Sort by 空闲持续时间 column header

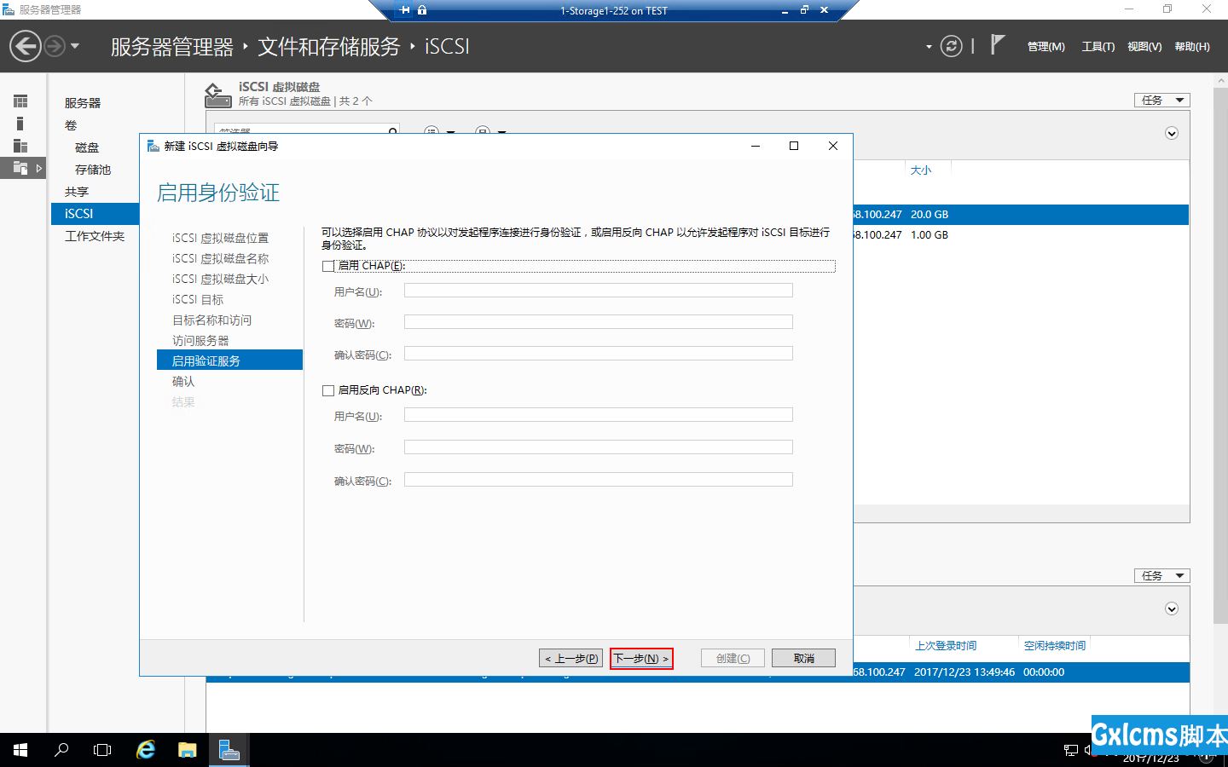(x=1055, y=646)
